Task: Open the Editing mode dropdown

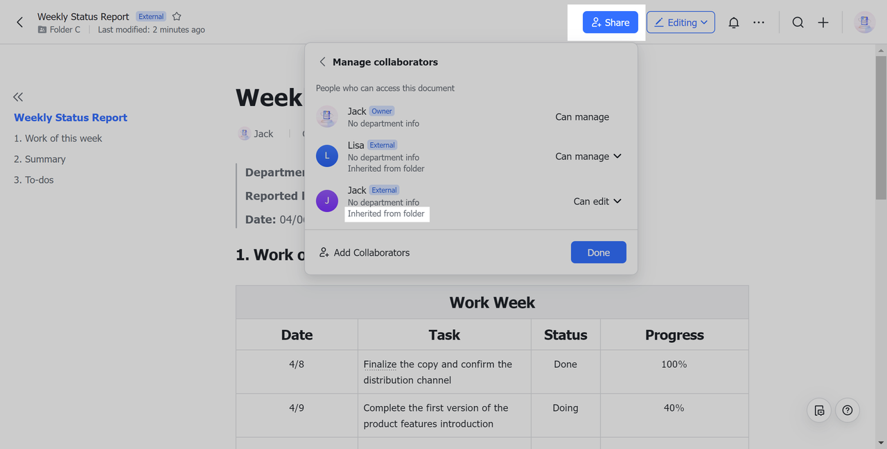Action: coord(680,22)
